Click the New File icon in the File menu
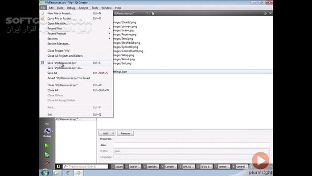Image resolution: width=312 pixels, height=176 pixels. pyautogui.click(x=43, y=13)
